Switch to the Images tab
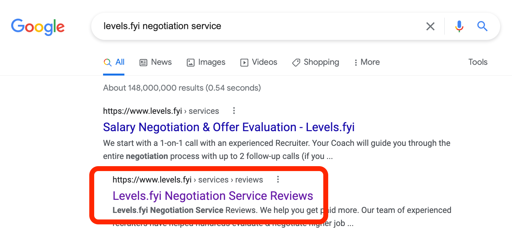Image resolution: width=512 pixels, height=244 pixels. (206, 62)
